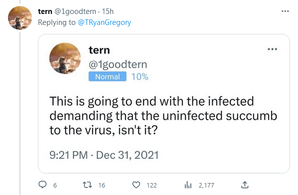Open the quoted tweet text about the infected

(x=163, y=116)
